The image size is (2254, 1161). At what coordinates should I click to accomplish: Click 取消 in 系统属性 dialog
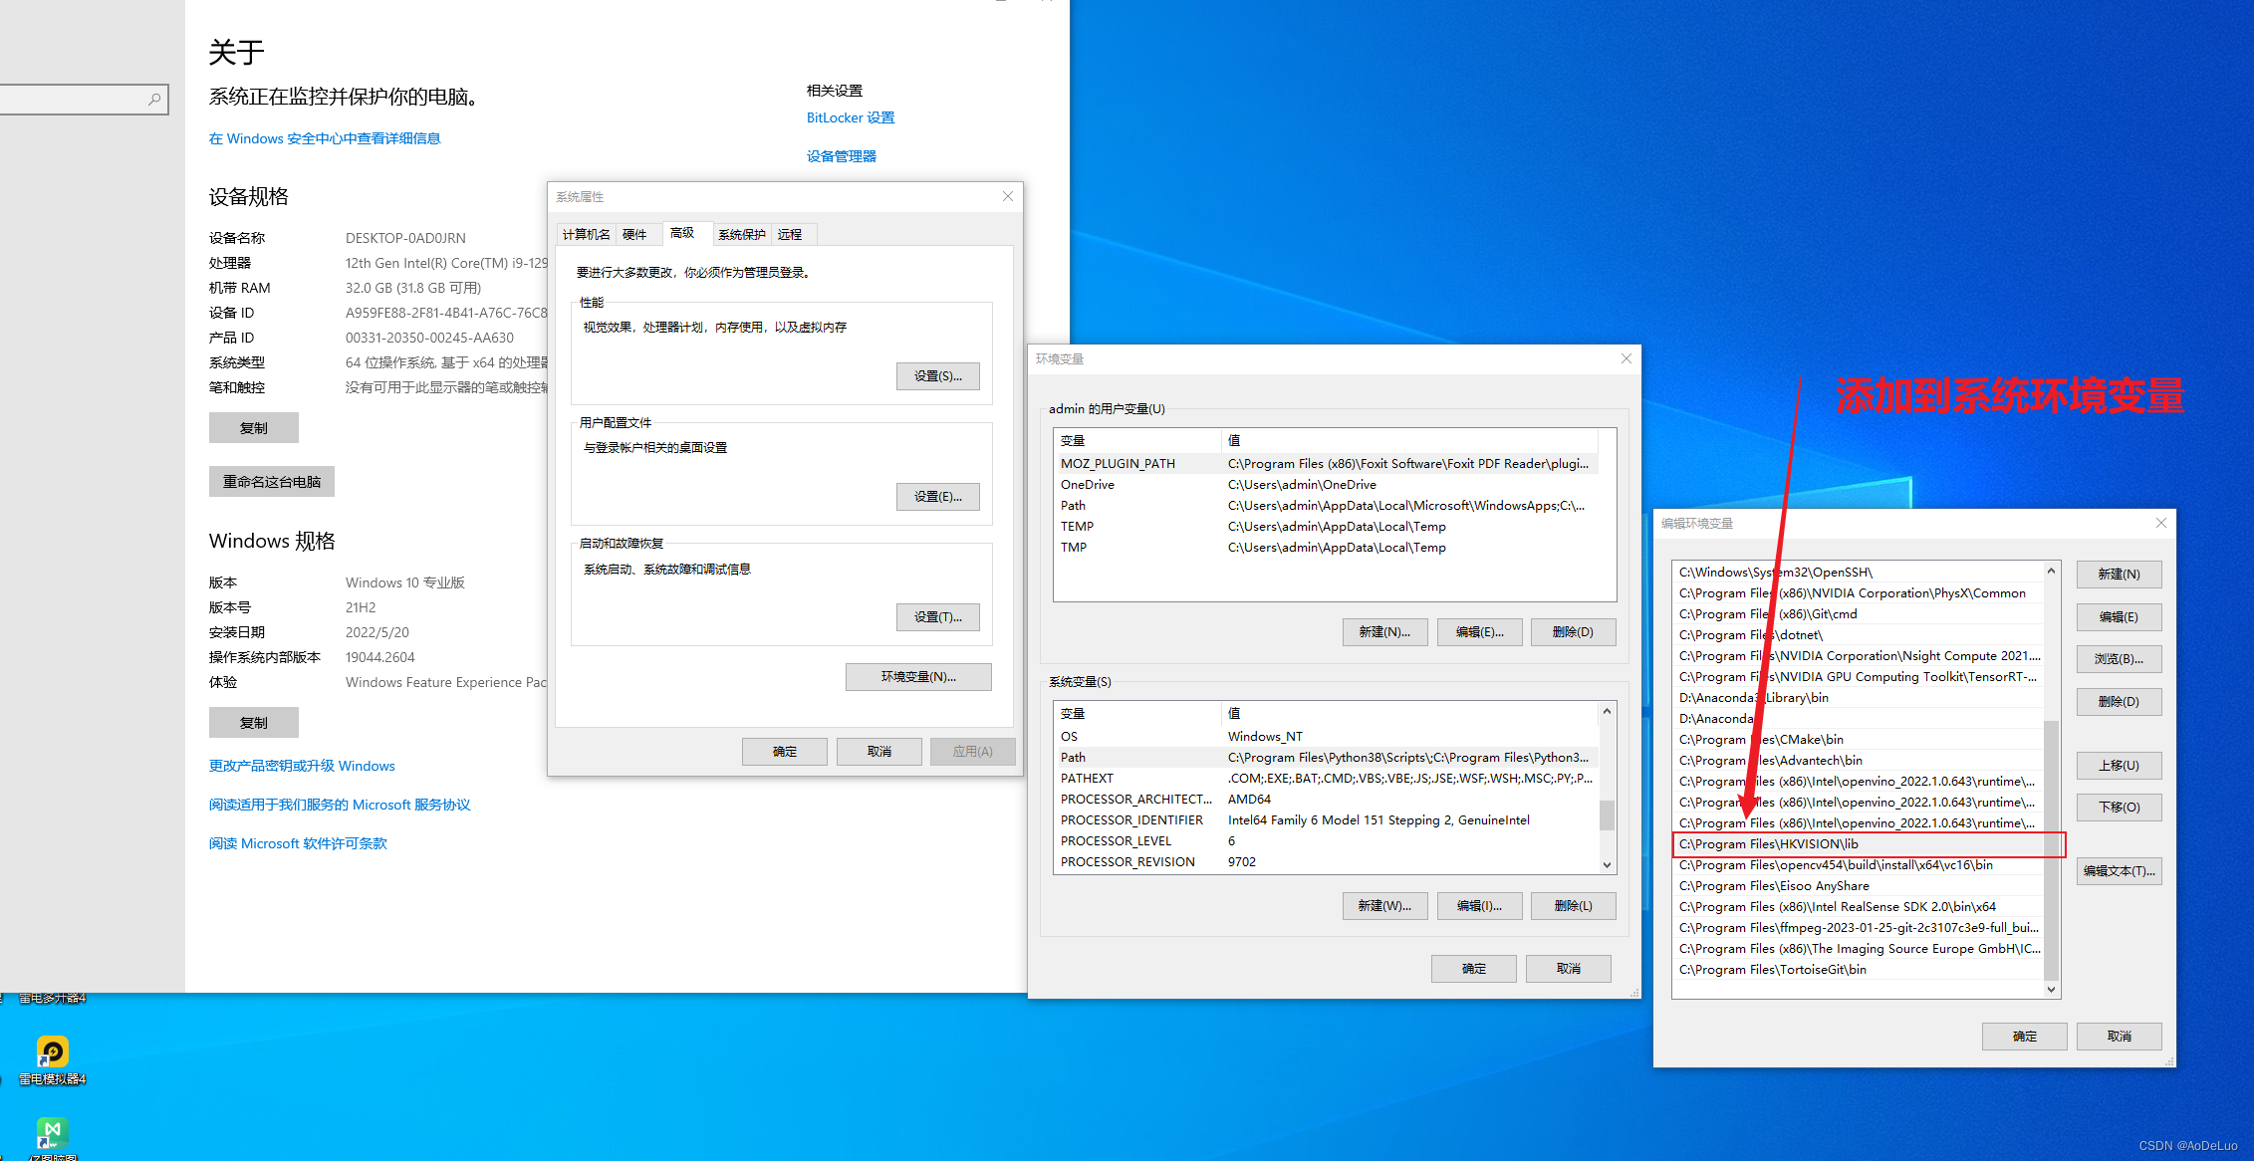879,752
